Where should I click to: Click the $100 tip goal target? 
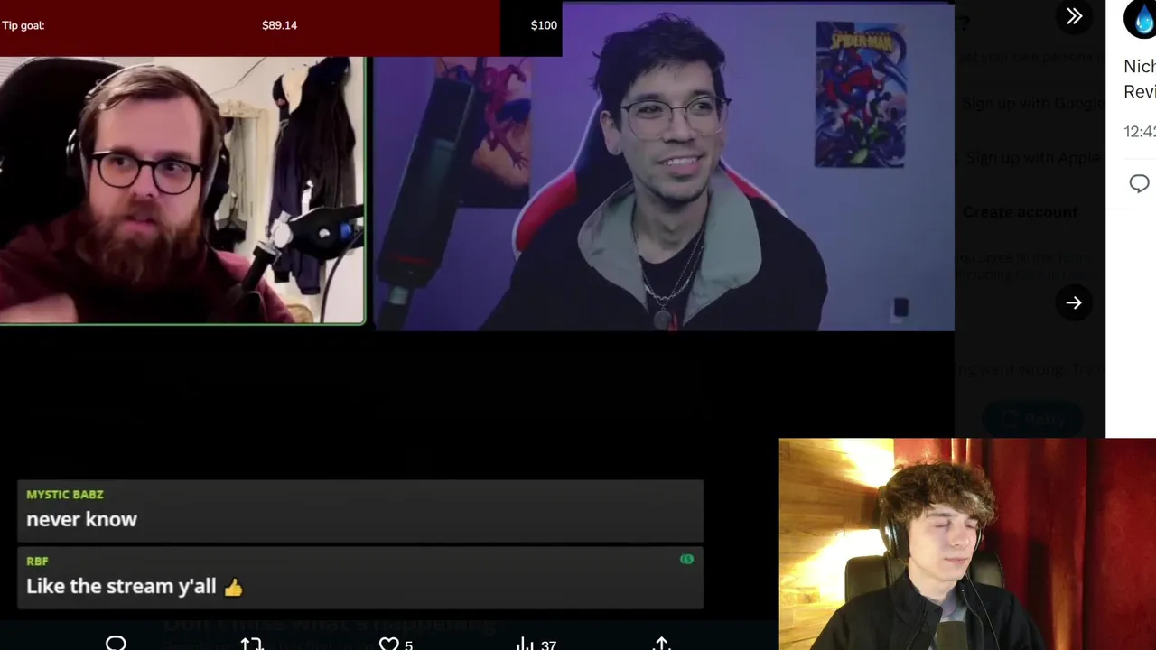(x=544, y=25)
